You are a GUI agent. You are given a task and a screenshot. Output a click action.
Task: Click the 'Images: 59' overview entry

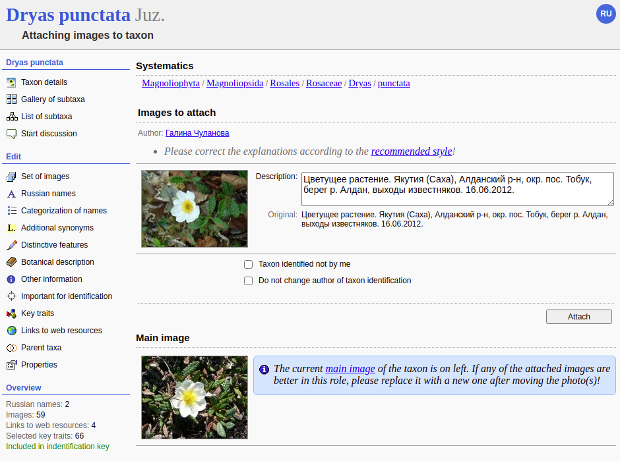[x=25, y=415]
